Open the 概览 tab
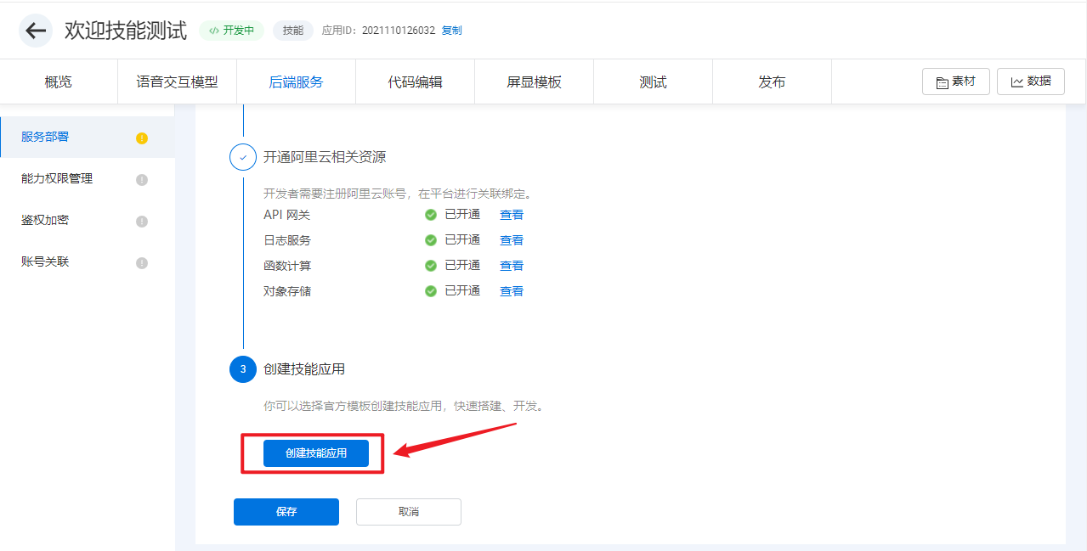1087x551 pixels. [x=59, y=82]
